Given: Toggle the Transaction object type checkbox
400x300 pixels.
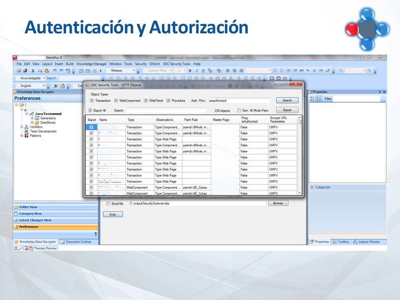Looking at the screenshot, I should [x=92, y=100].
